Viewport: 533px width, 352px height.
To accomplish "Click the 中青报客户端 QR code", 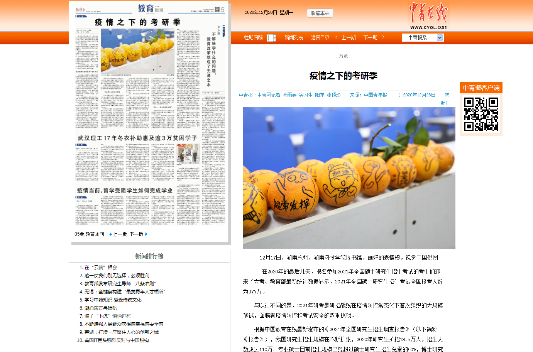I will point(481,114).
